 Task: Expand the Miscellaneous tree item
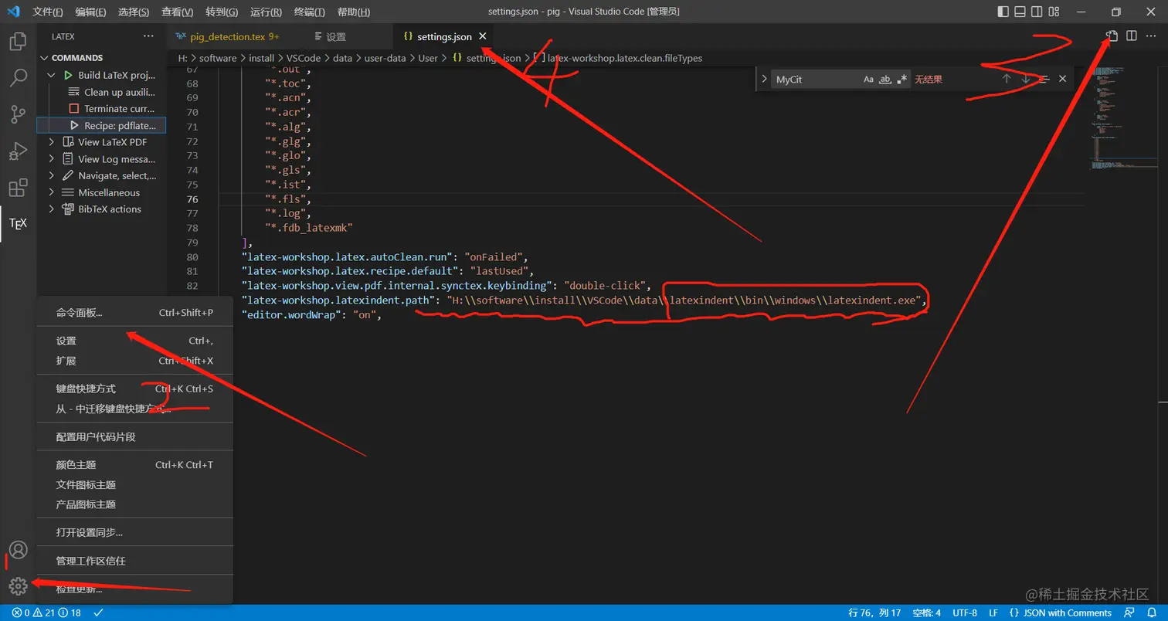51,192
